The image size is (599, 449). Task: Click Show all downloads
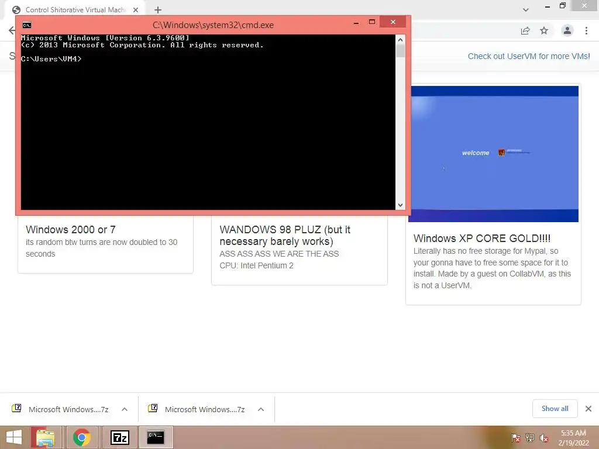[555, 409]
